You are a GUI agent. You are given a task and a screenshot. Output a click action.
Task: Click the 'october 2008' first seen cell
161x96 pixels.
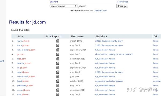pyautogui.click(x=76, y=81)
